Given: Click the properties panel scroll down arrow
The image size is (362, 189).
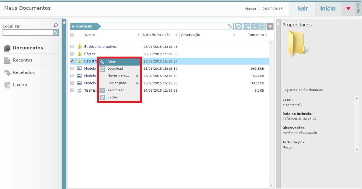Looking at the screenshot, I should tap(357, 150).
